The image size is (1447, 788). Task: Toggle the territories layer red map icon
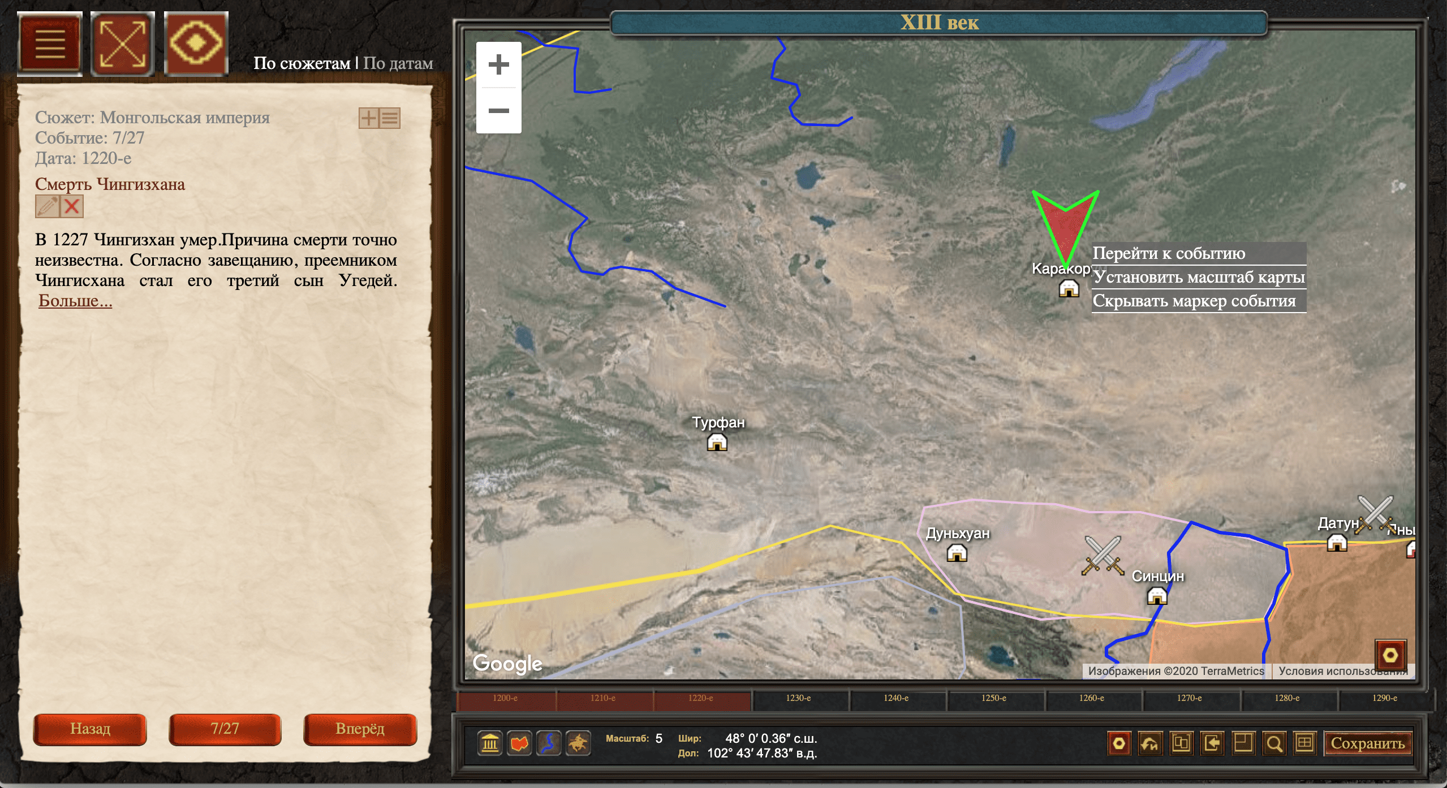click(519, 743)
